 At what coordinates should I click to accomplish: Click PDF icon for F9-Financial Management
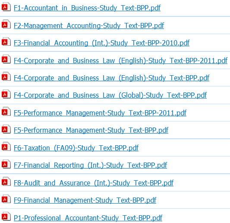tap(6, 199)
